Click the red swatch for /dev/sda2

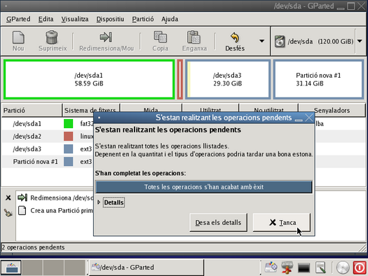point(68,136)
